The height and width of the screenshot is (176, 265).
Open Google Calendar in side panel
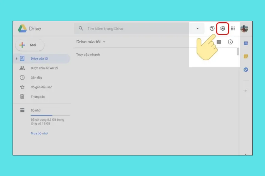coord(246,43)
